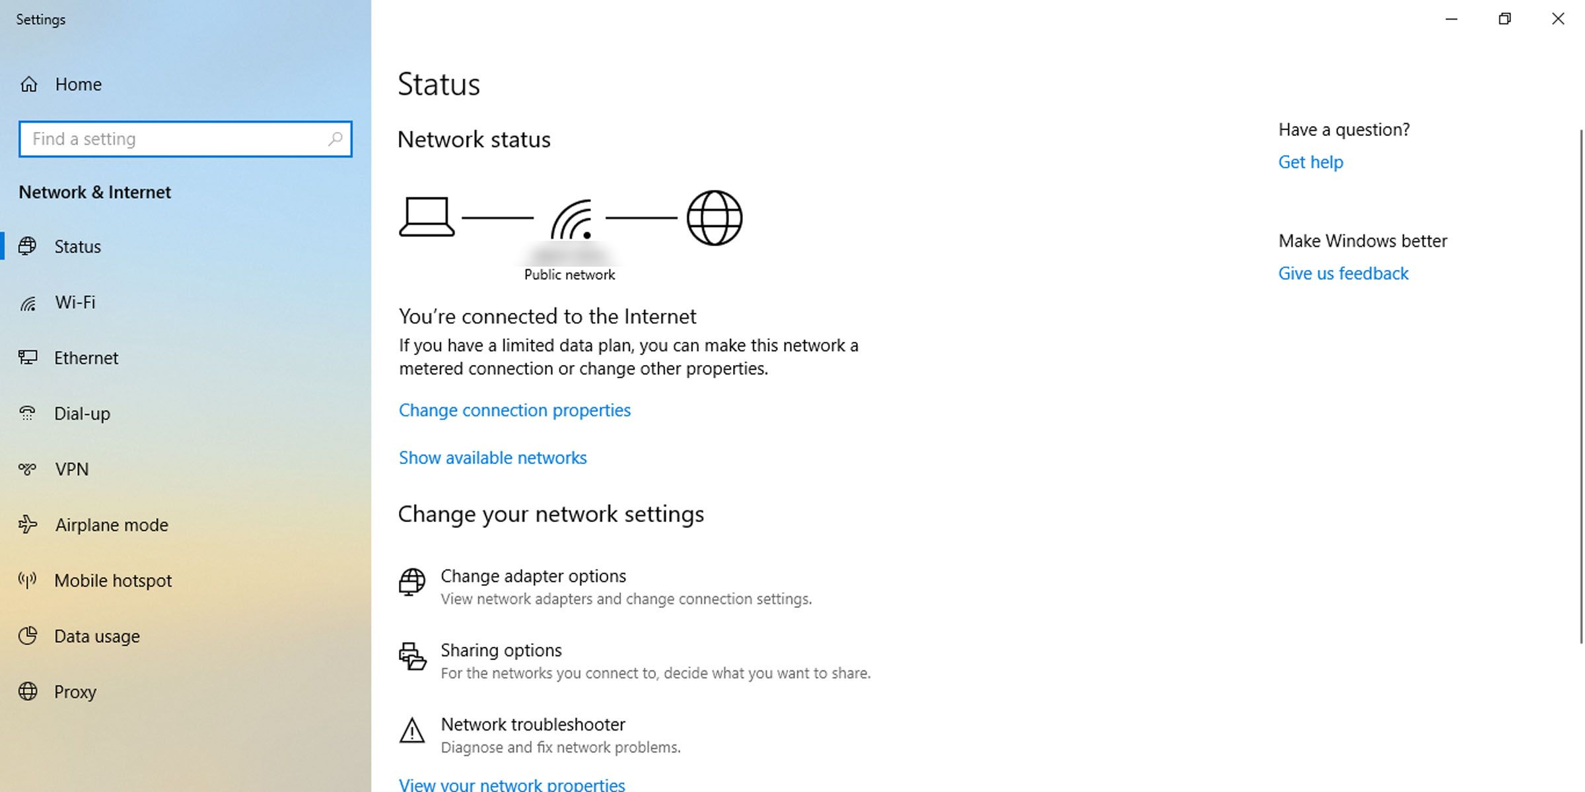Click the VPN icon in sidebar
Image resolution: width=1585 pixels, height=792 pixels.
[x=28, y=469]
